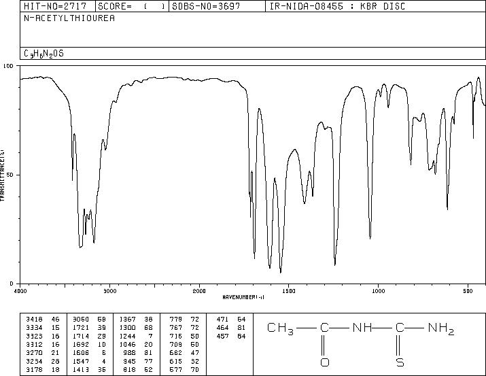
Task: Click the 464 peak value
Action: coord(222,328)
